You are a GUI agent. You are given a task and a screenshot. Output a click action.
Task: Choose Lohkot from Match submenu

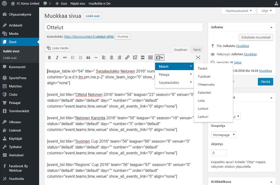click(213, 109)
